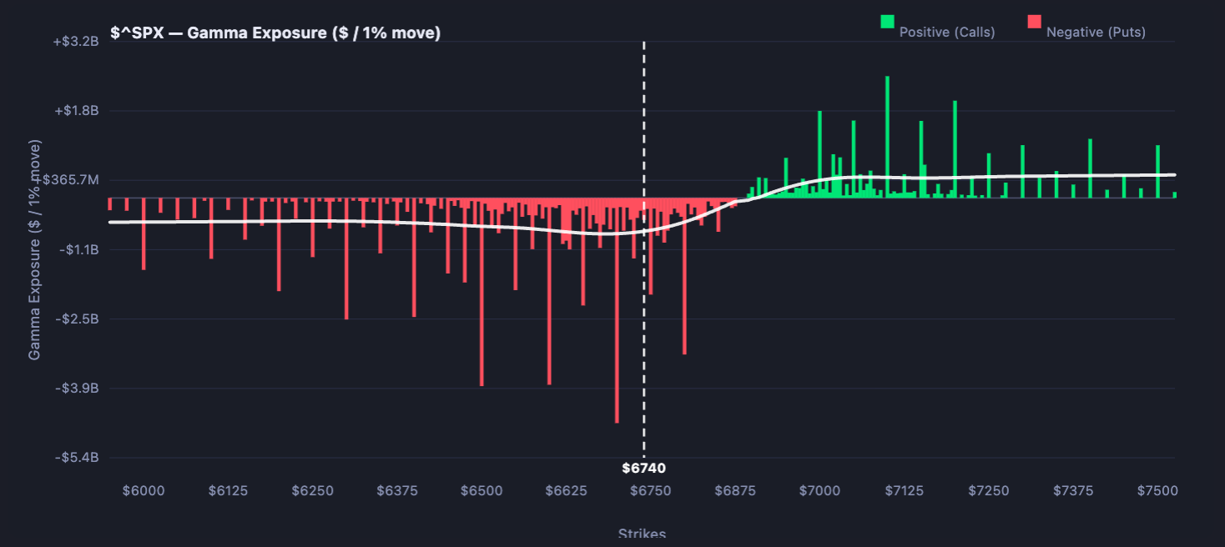Select the tall green bar at $7200
Image resolution: width=1225 pixels, height=547 pixels.
pos(955,149)
